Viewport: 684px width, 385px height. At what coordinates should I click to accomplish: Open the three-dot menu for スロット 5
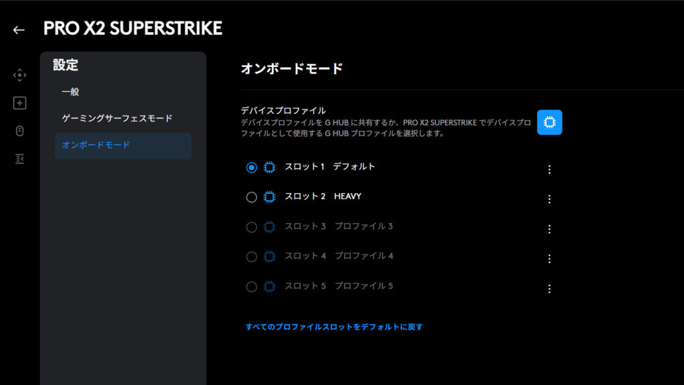click(549, 289)
